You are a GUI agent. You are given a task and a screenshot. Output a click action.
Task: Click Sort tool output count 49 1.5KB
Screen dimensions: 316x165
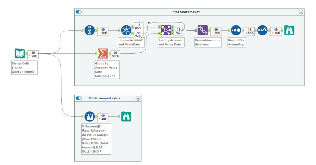[249, 31]
